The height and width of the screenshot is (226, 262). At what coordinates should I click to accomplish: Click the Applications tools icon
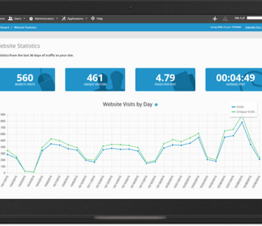[64, 18]
